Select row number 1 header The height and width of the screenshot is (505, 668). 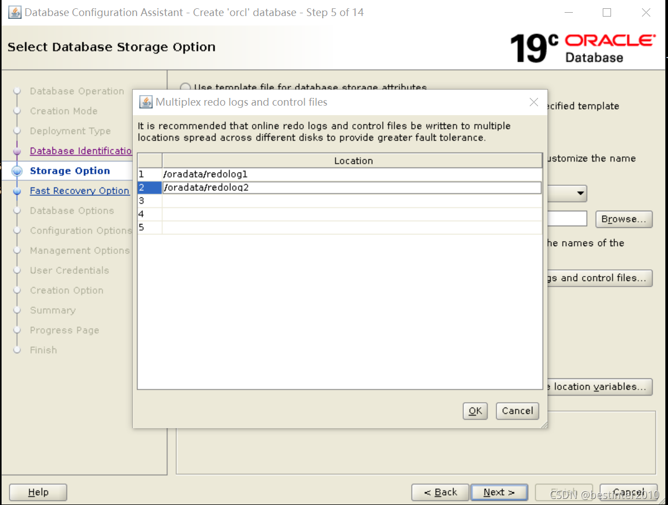click(x=149, y=174)
